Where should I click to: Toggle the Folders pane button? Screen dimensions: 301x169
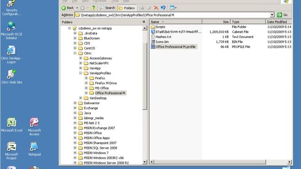(x=127, y=8)
